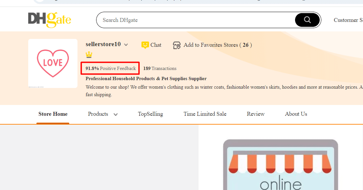Click the 91.8% Positive Feedback text
Image resolution: width=363 pixels, height=190 pixels.
coord(111,69)
